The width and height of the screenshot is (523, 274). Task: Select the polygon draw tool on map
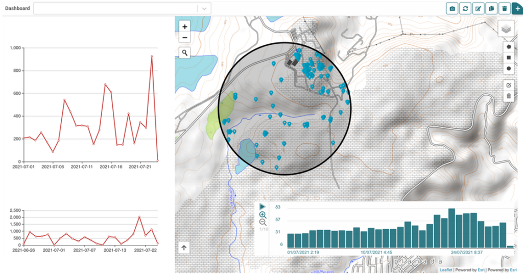(509, 46)
